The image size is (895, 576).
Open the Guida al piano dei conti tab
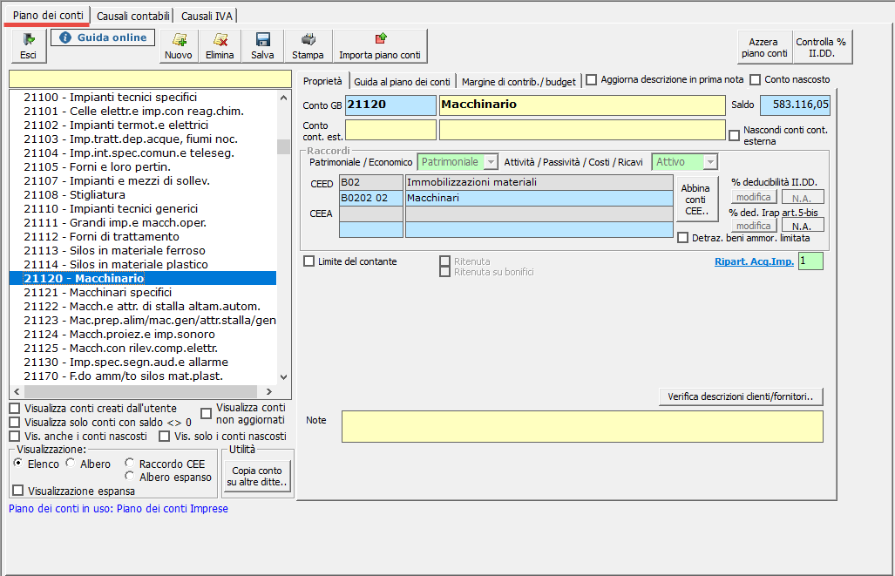coord(402,81)
